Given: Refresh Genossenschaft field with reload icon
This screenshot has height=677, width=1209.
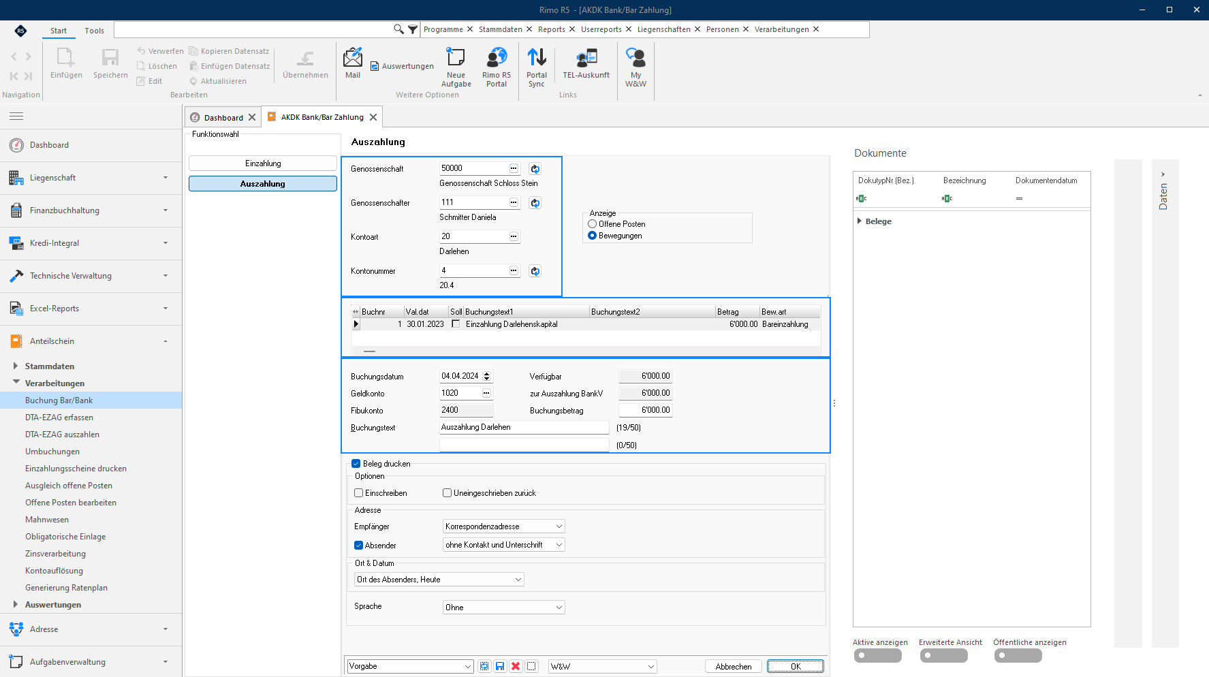Looking at the screenshot, I should 535,169.
